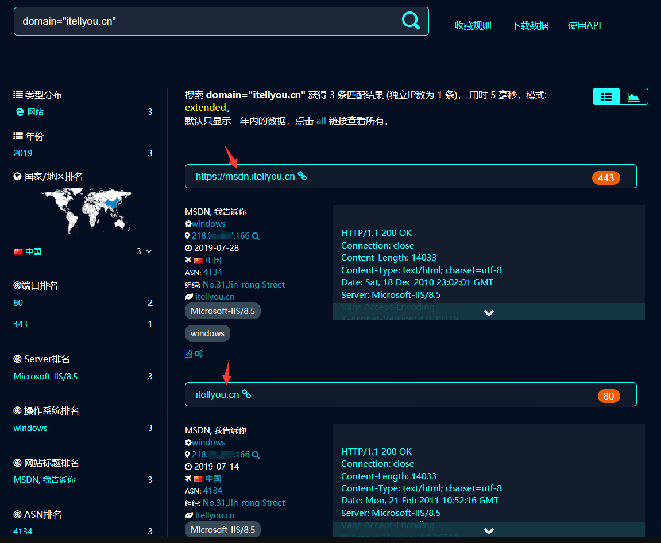The width and height of the screenshot is (661, 543).
Task: Click location pin icon in second result
Action: 187,455
